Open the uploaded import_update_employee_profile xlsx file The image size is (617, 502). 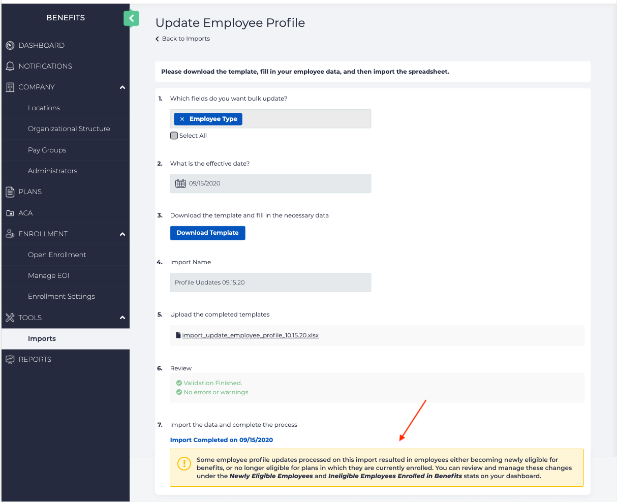tap(250, 335)
